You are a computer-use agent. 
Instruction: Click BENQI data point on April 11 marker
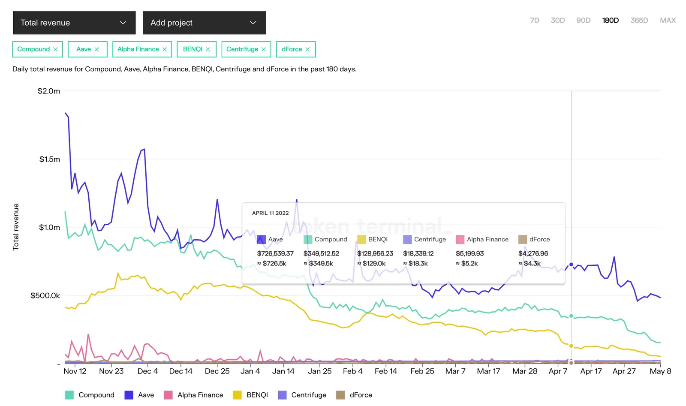571,346
